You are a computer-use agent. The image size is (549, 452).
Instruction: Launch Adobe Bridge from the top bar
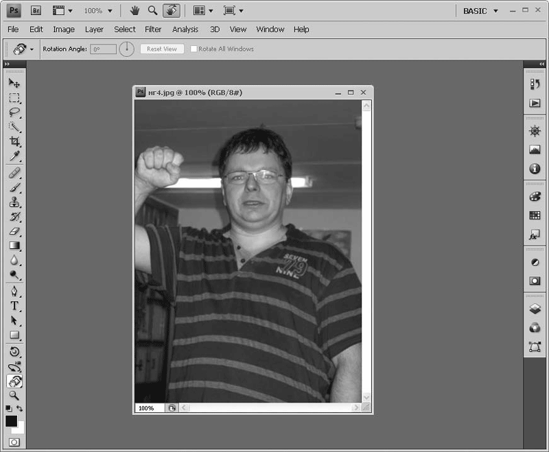point(36,11)
